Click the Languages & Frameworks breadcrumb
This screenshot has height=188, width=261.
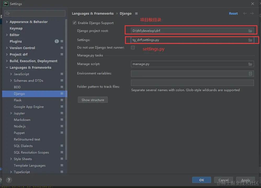(93, 14)
